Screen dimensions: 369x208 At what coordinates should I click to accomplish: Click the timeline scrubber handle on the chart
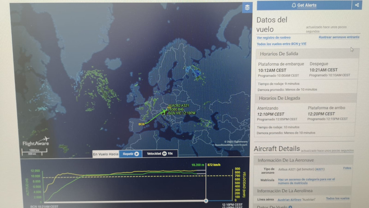[x=206, y=200]
